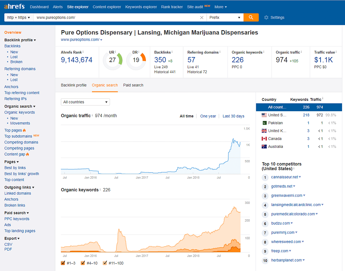Click the United States flag icon
This screenshot has height=271, width=345.
click(264, 115)
